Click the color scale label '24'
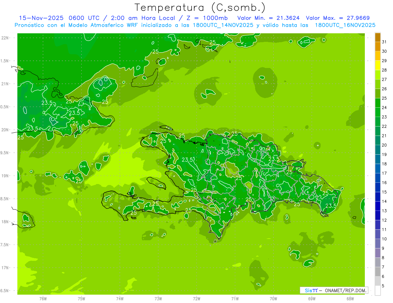Image resolution: width=393 pixels, height=303 pixels. 384,108
